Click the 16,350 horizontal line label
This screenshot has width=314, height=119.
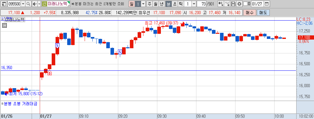6,68
